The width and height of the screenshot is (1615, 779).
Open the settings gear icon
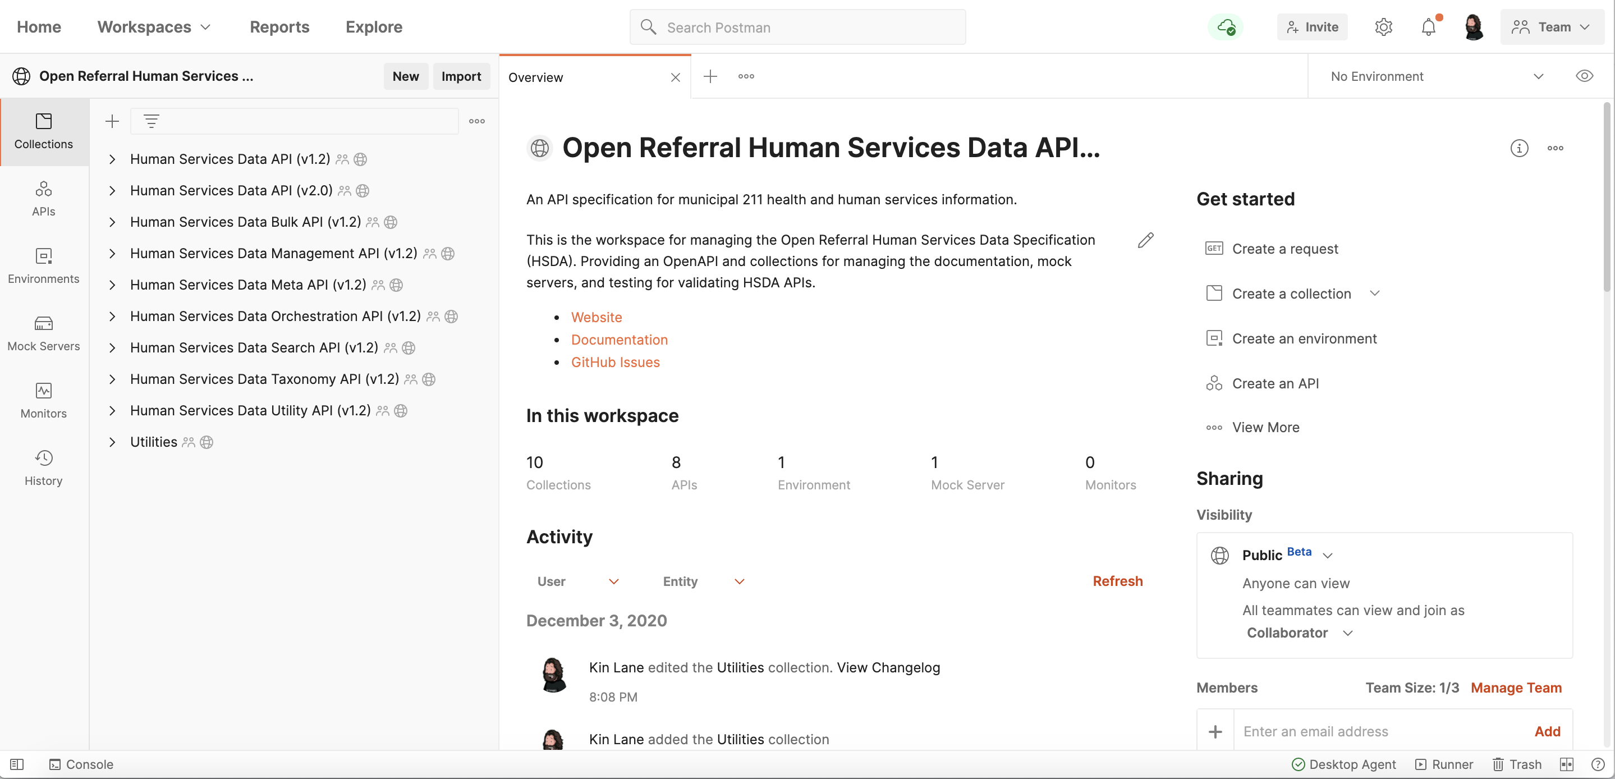click(x=1383, y=27)
